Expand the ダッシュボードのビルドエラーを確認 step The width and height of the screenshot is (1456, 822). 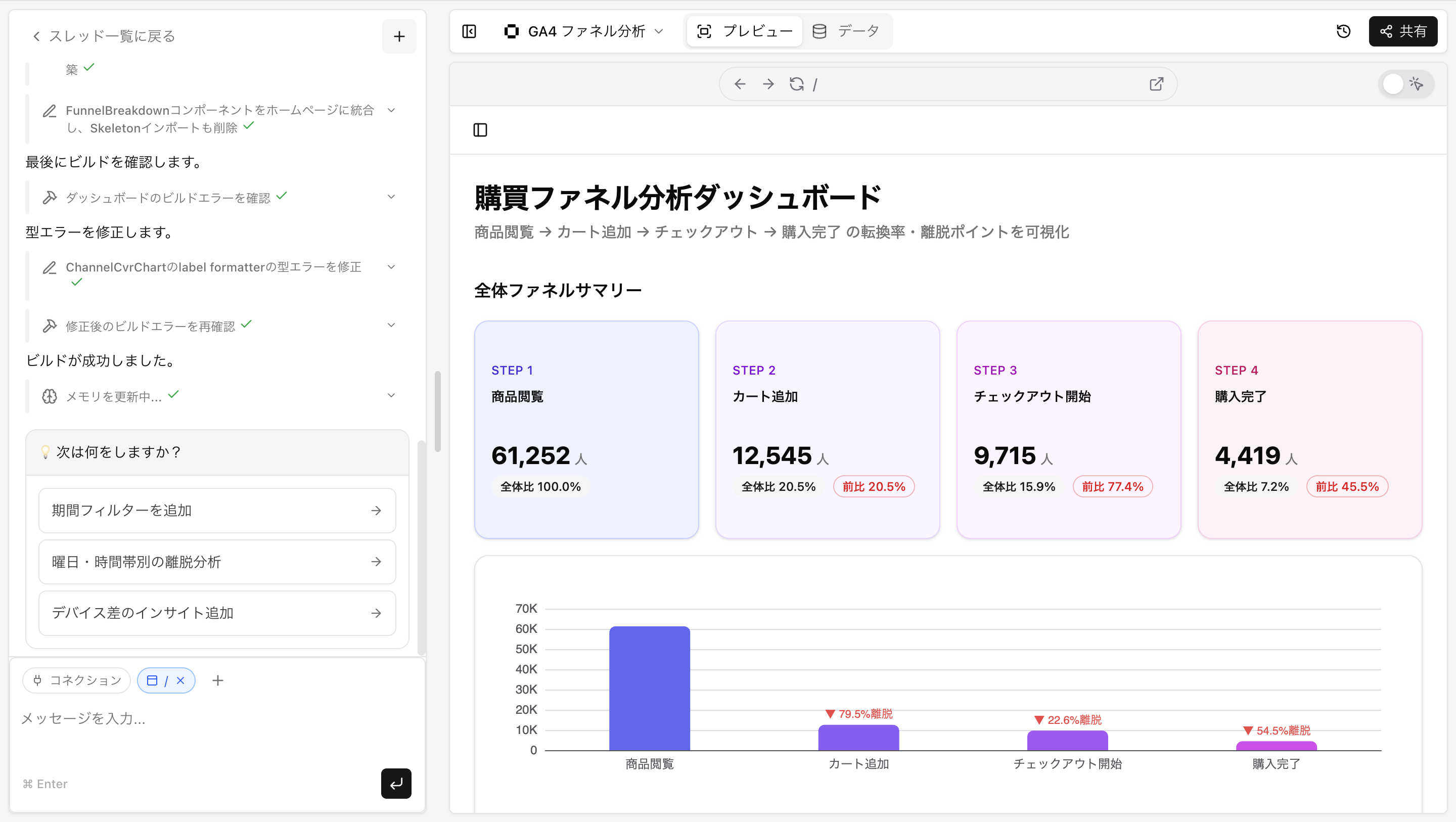[x=391, y=197]
